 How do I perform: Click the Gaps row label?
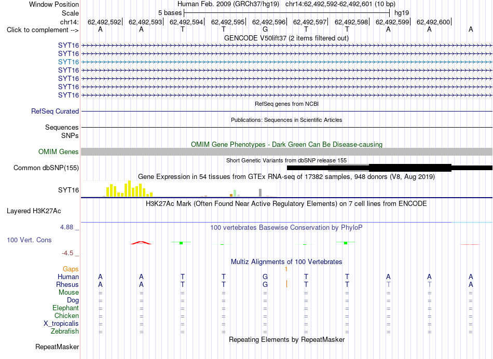click(71, 269)
